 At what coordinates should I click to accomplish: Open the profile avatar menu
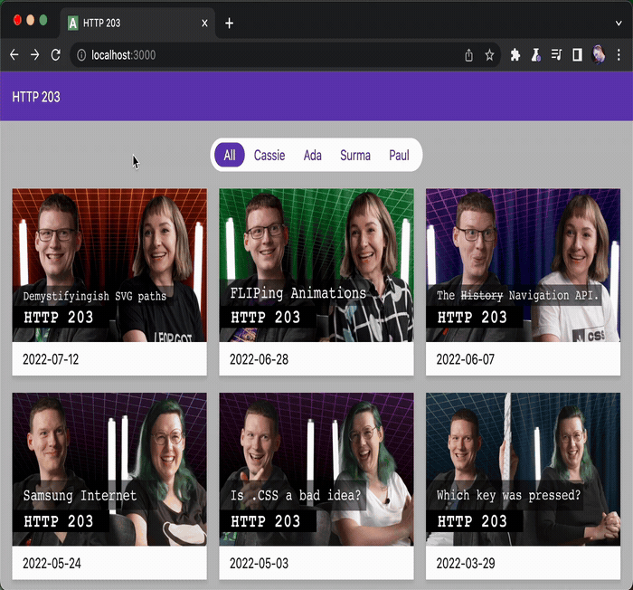(x=598, y=54)
